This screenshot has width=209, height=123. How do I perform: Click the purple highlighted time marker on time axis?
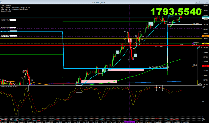click(x=129, y=122)
